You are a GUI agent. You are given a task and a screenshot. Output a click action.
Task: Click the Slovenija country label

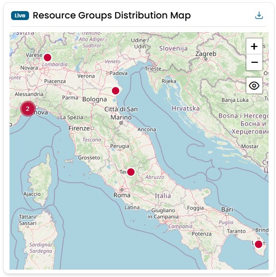173,49
